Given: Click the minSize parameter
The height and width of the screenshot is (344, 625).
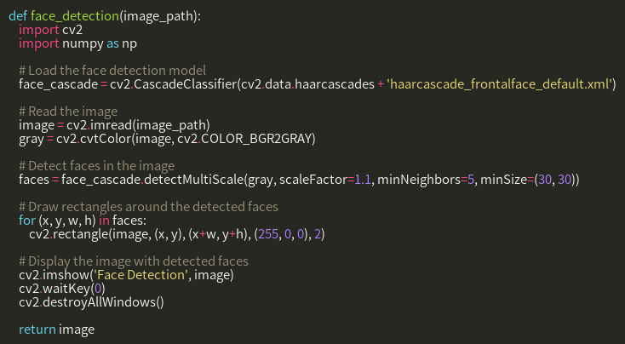Looking at the screenshot, I should (x=504, y=180).
